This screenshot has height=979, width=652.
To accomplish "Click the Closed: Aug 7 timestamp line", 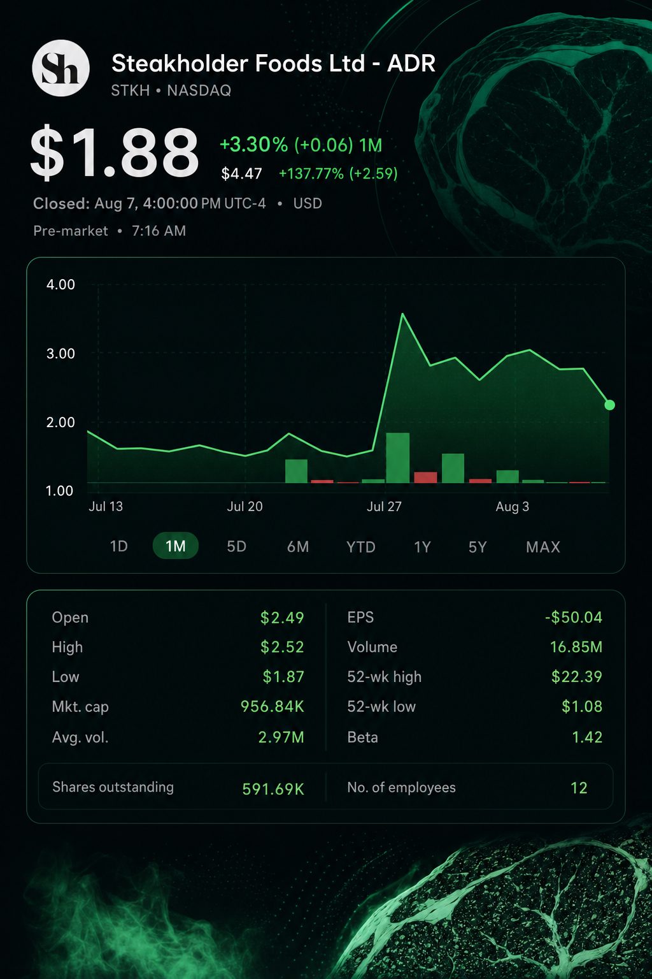I will pyautogui.click(x=178, y=203).
